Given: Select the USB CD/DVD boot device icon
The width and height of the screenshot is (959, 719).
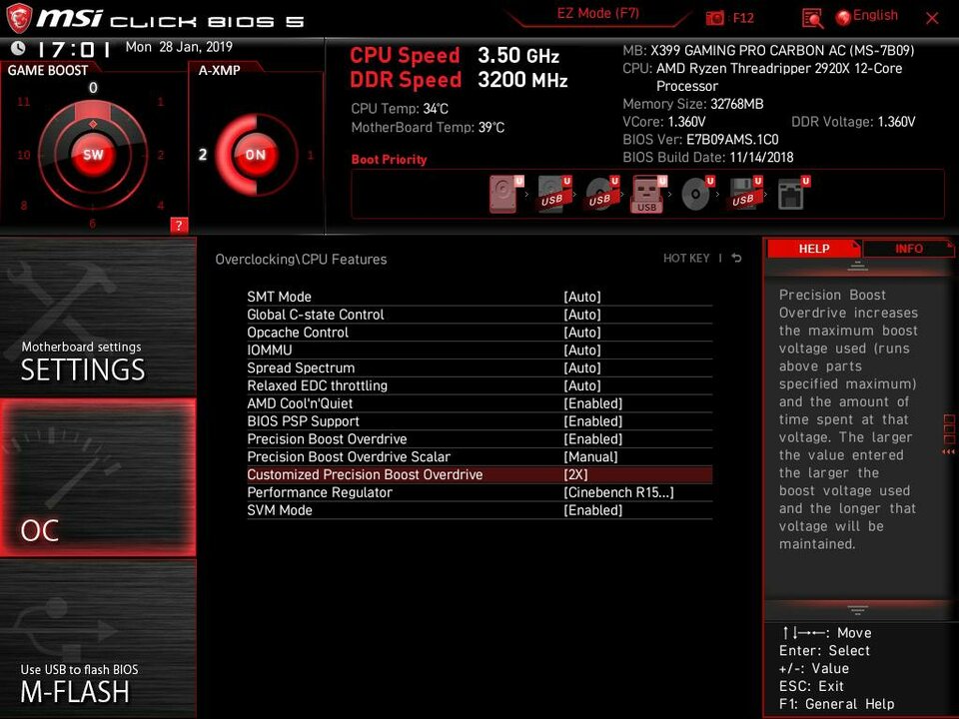Looking at the screenshot, I should 601,194.
